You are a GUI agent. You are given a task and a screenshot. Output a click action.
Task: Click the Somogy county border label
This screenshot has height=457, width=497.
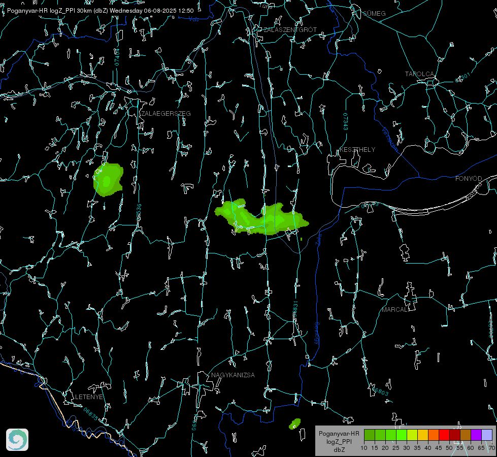tap(317, 333)
